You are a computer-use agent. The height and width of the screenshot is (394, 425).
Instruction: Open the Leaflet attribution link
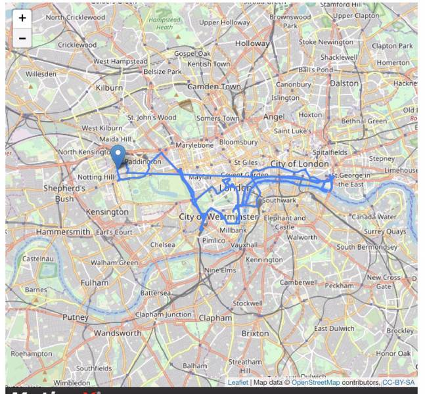238,382
